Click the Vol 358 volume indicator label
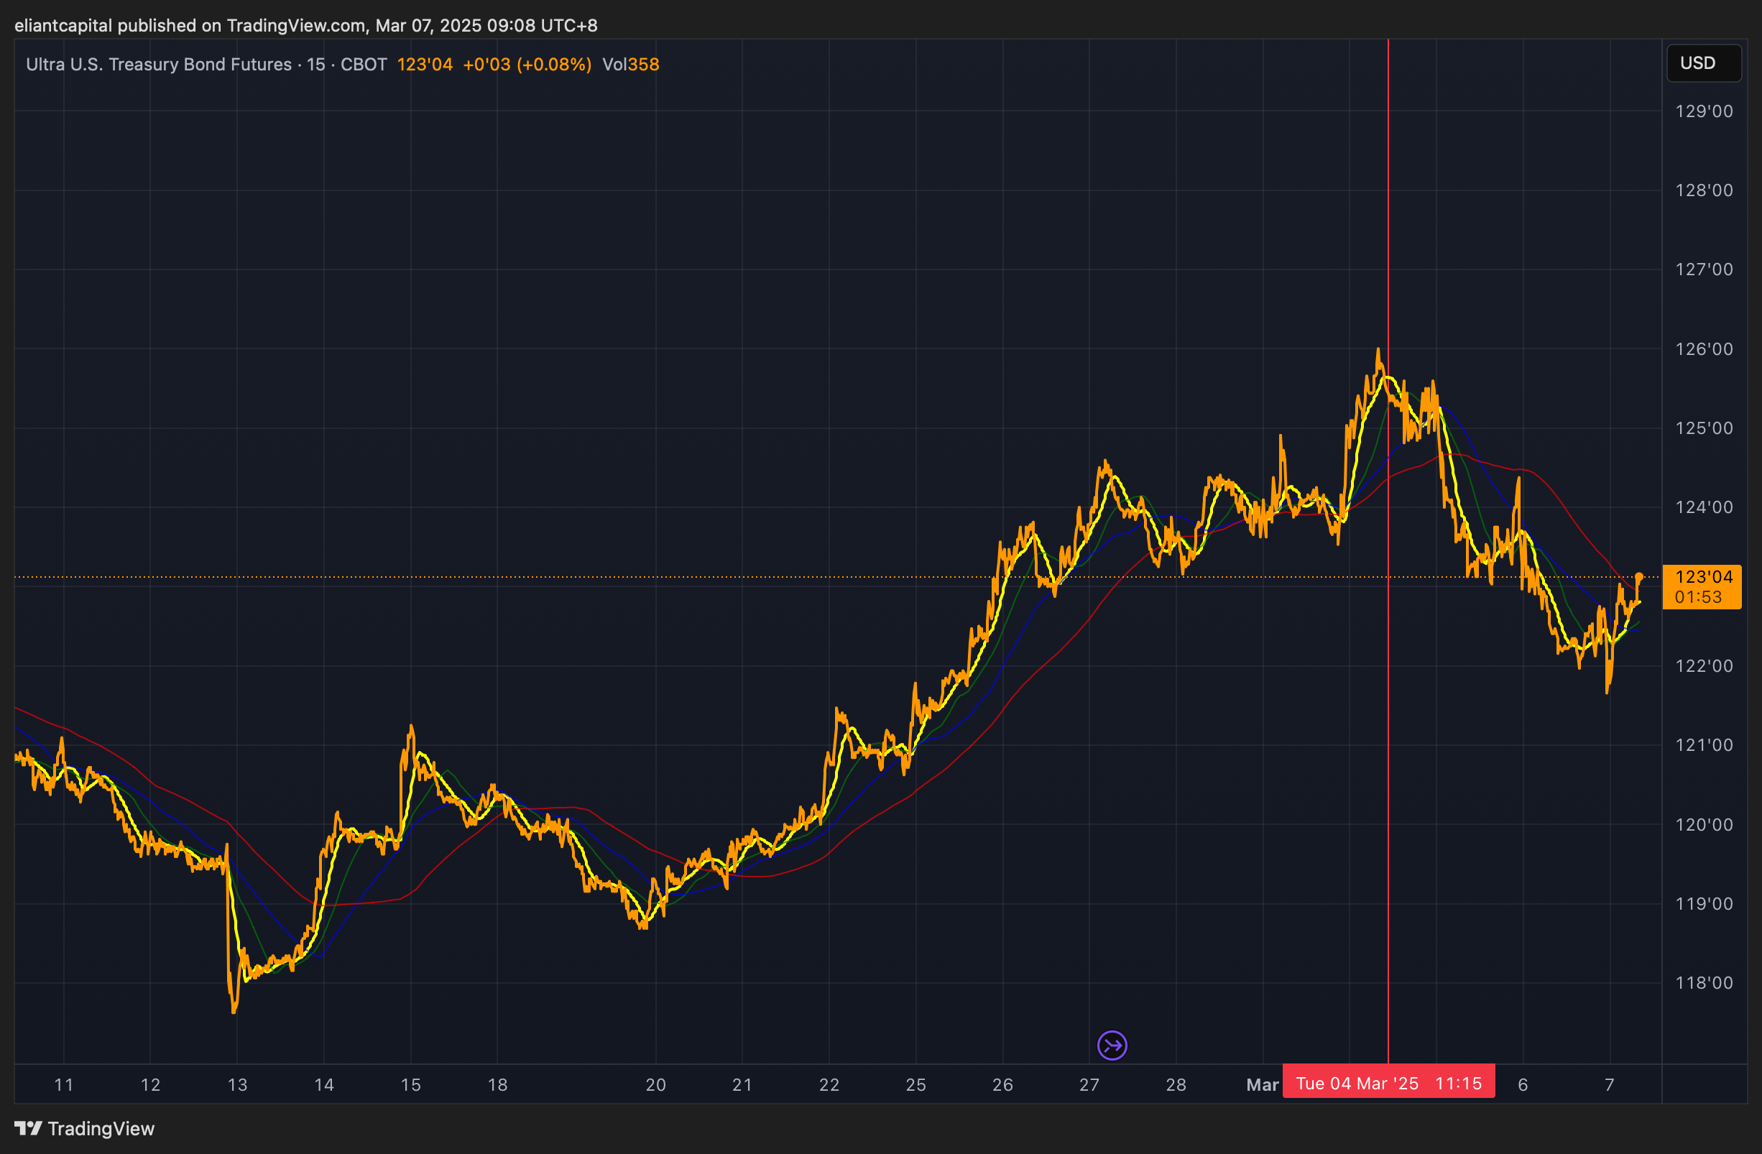Screen dimensions: 1762x1154 (630, 65)
